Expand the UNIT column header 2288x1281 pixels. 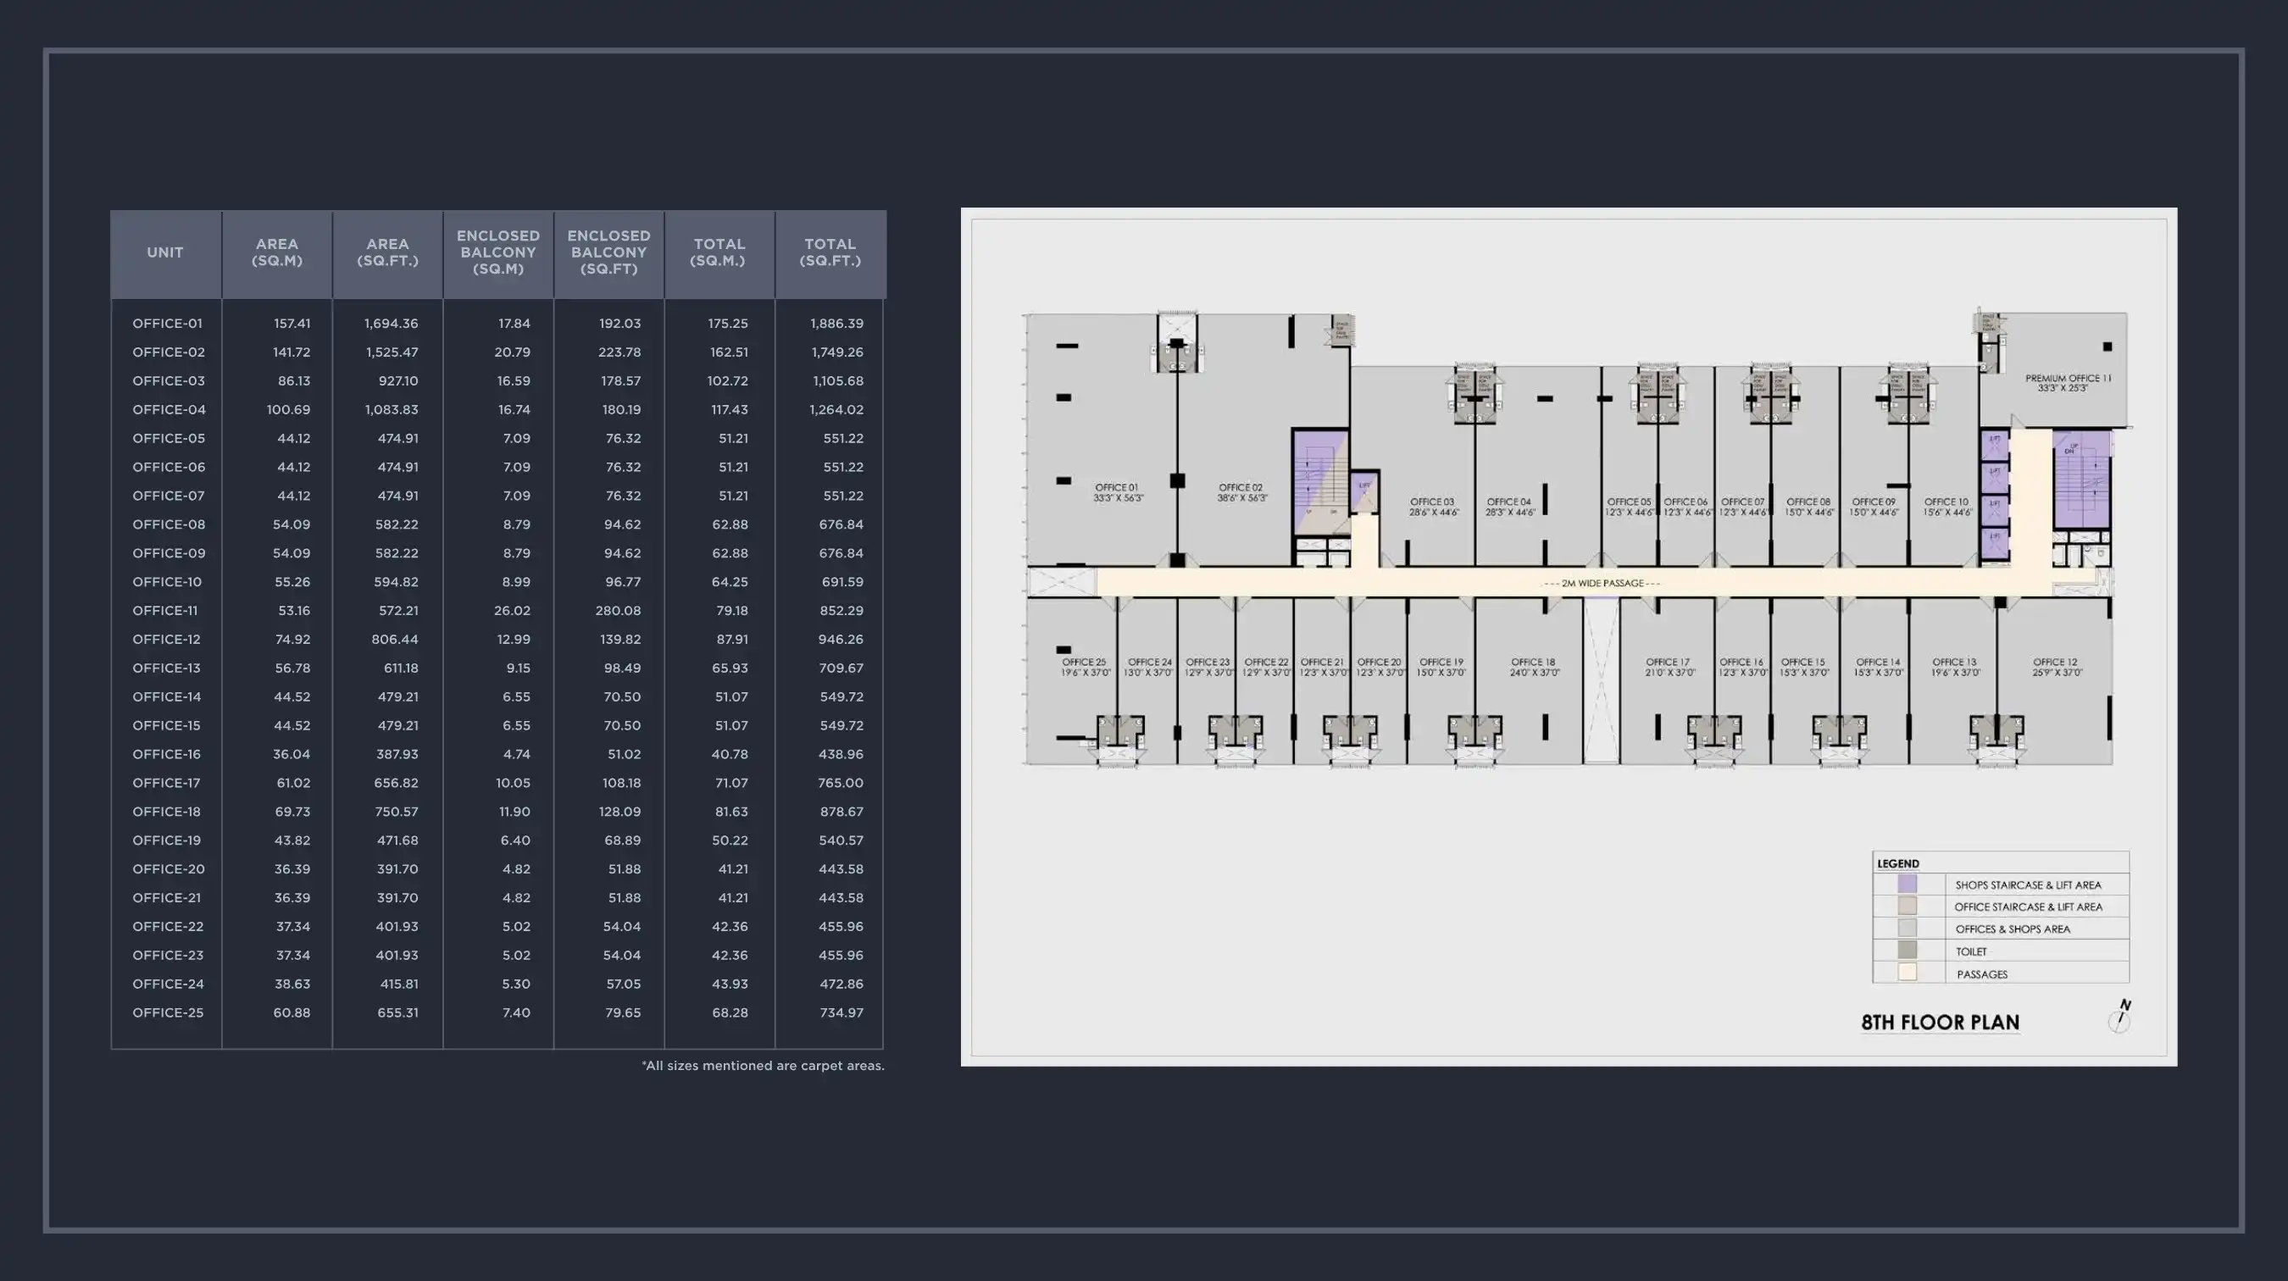coord(165,253)
